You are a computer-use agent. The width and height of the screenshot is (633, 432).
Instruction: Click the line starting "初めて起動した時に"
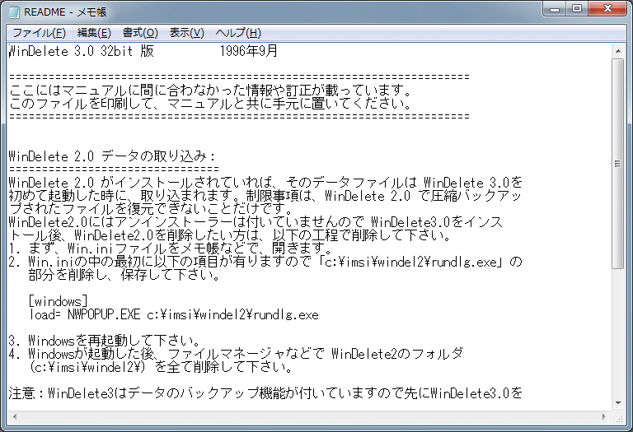coord(265,196)
